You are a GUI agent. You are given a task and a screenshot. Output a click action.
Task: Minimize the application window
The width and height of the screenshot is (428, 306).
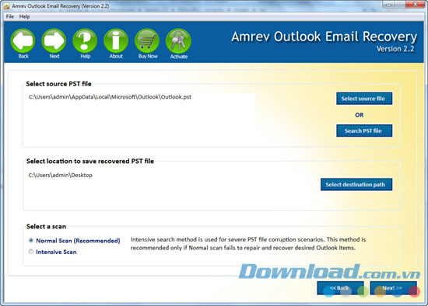(x=388, y=5)
